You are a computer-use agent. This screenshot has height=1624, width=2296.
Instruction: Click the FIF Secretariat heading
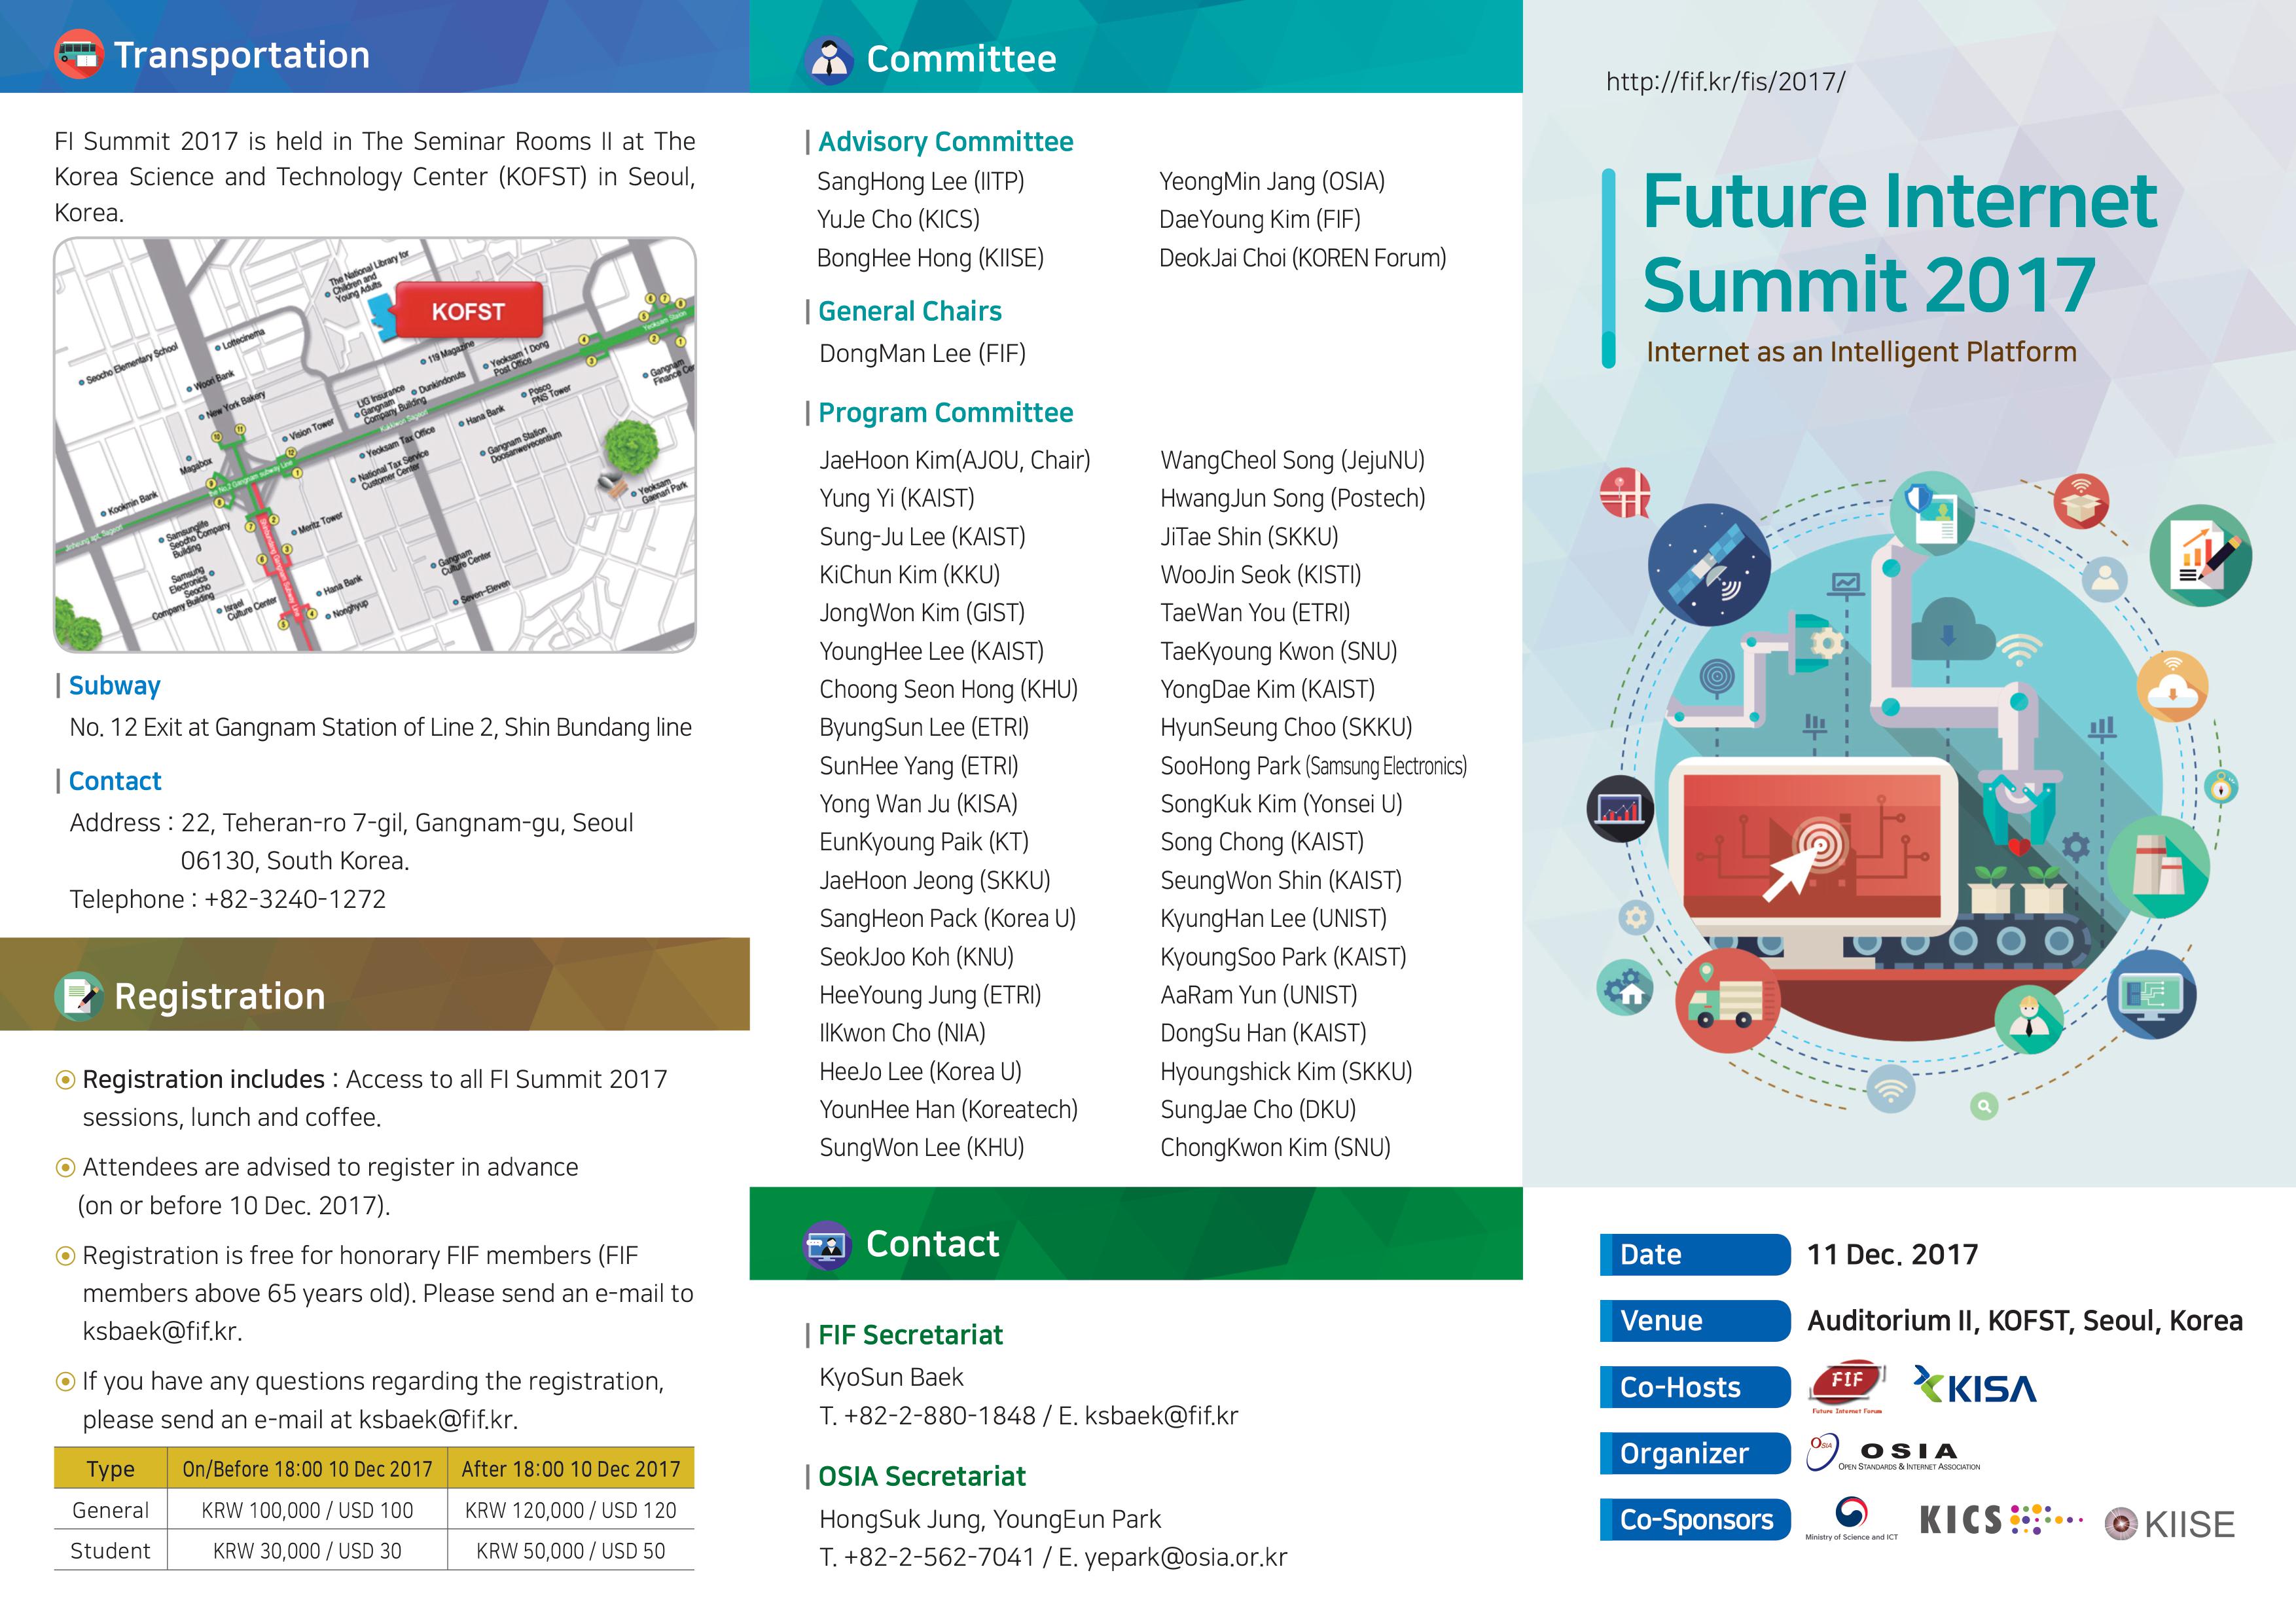910,1335
